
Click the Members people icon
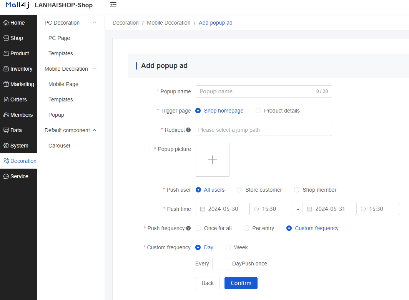point(6,115)
